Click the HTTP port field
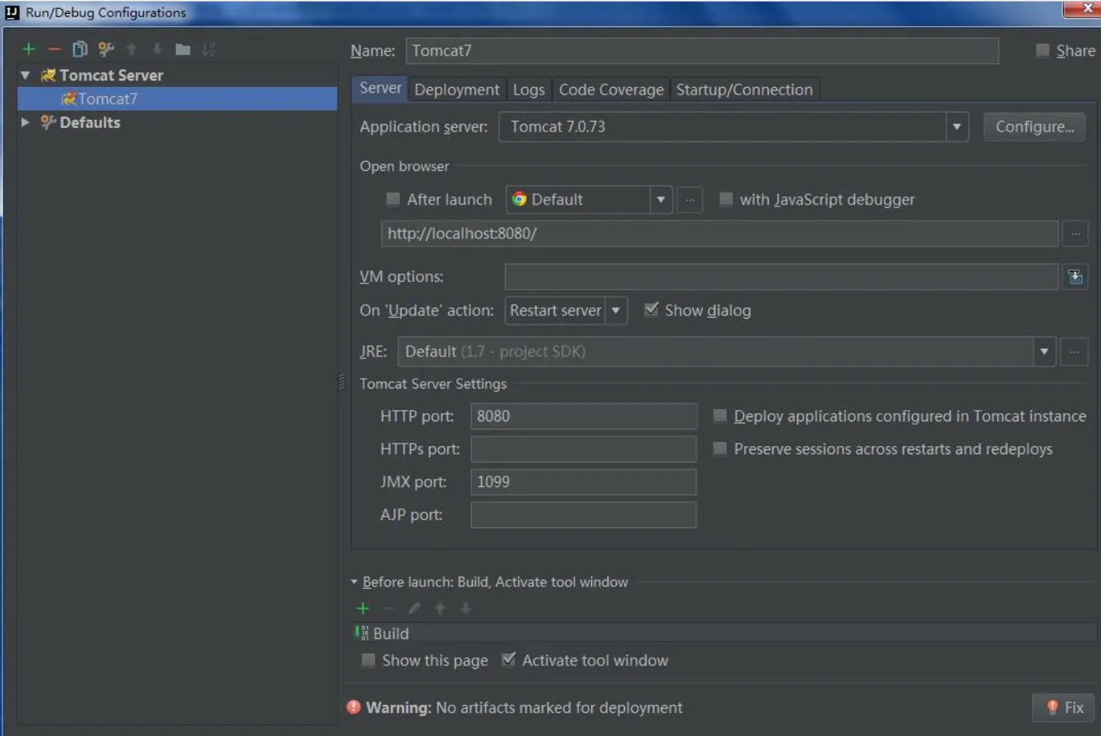Viewport: 1101px width, 736px height. pos(584,416)
